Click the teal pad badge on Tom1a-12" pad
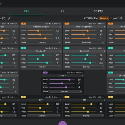 coord(23,48)
